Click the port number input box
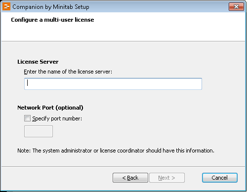Viewport: 247px width, 192px height. coord(39,131)
